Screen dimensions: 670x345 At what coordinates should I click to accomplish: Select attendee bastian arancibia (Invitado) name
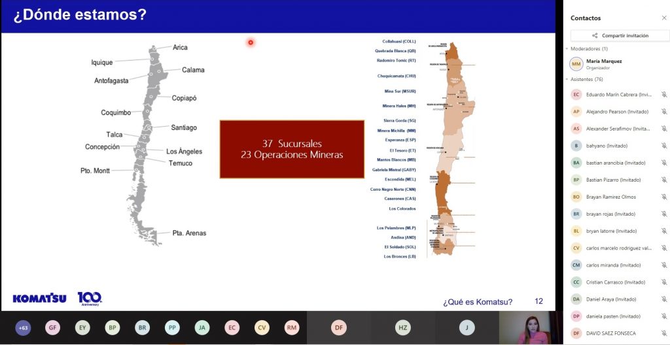[616, 163]
